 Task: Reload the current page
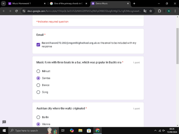(16, 11)
